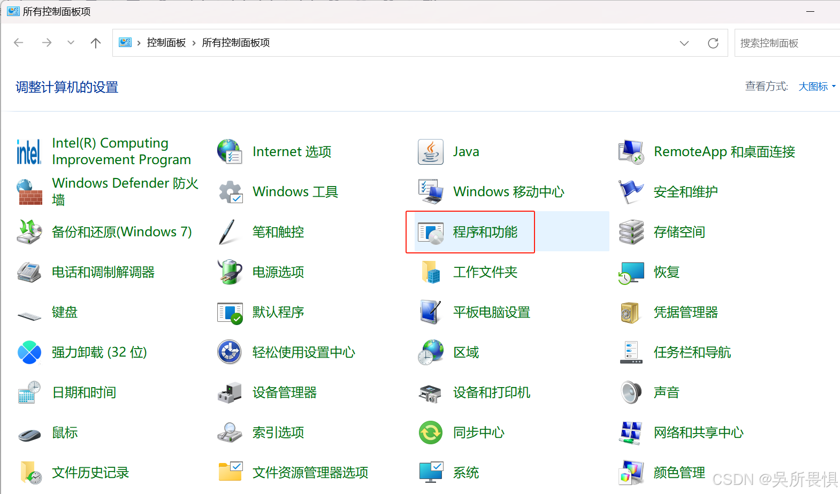Viewport: 840px width, 494px height.
Task: Expand the chevron after 控制面板 in path
Action: coord(194,43)
